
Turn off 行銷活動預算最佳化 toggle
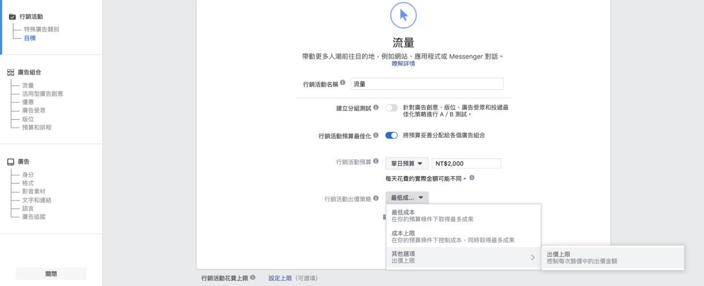(x=391, y=136)
